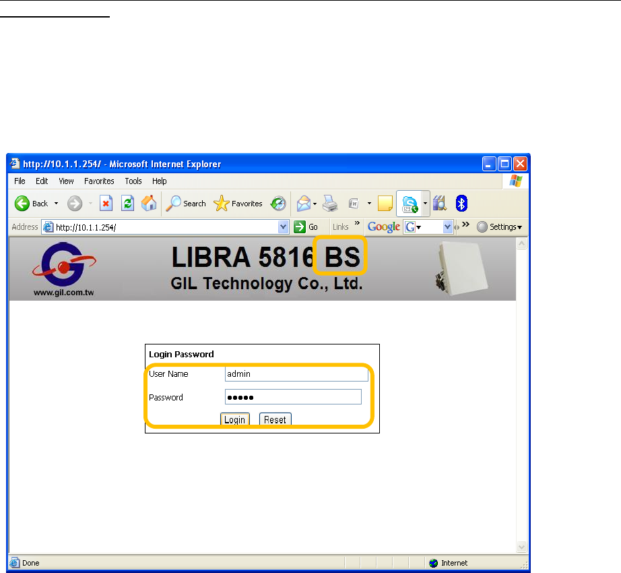621x573 pixels.
Task: Expand the Google search box dropdown arrow
Action: pos(447,227)
